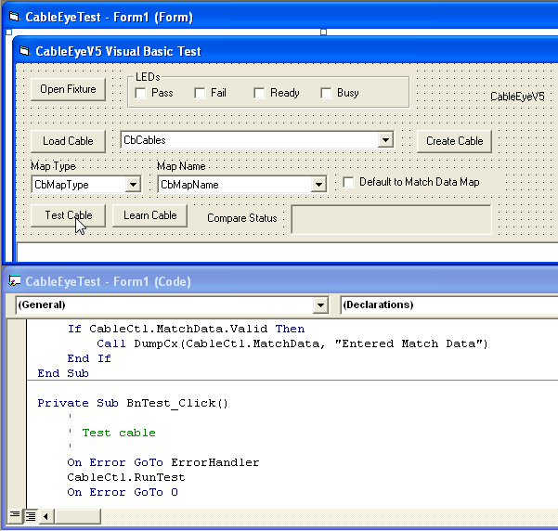Viewport: 558px width, 531px height.
Task: Click the Open Fixture button
Action: [68, 89]
